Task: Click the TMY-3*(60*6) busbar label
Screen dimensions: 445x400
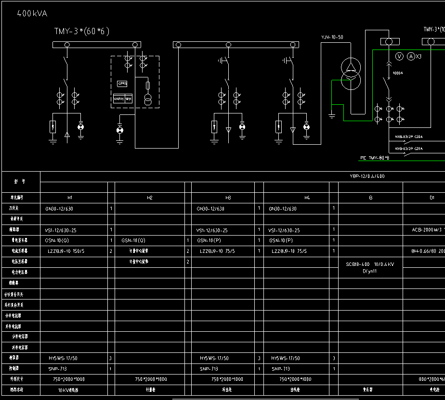Action: point(82,31)
